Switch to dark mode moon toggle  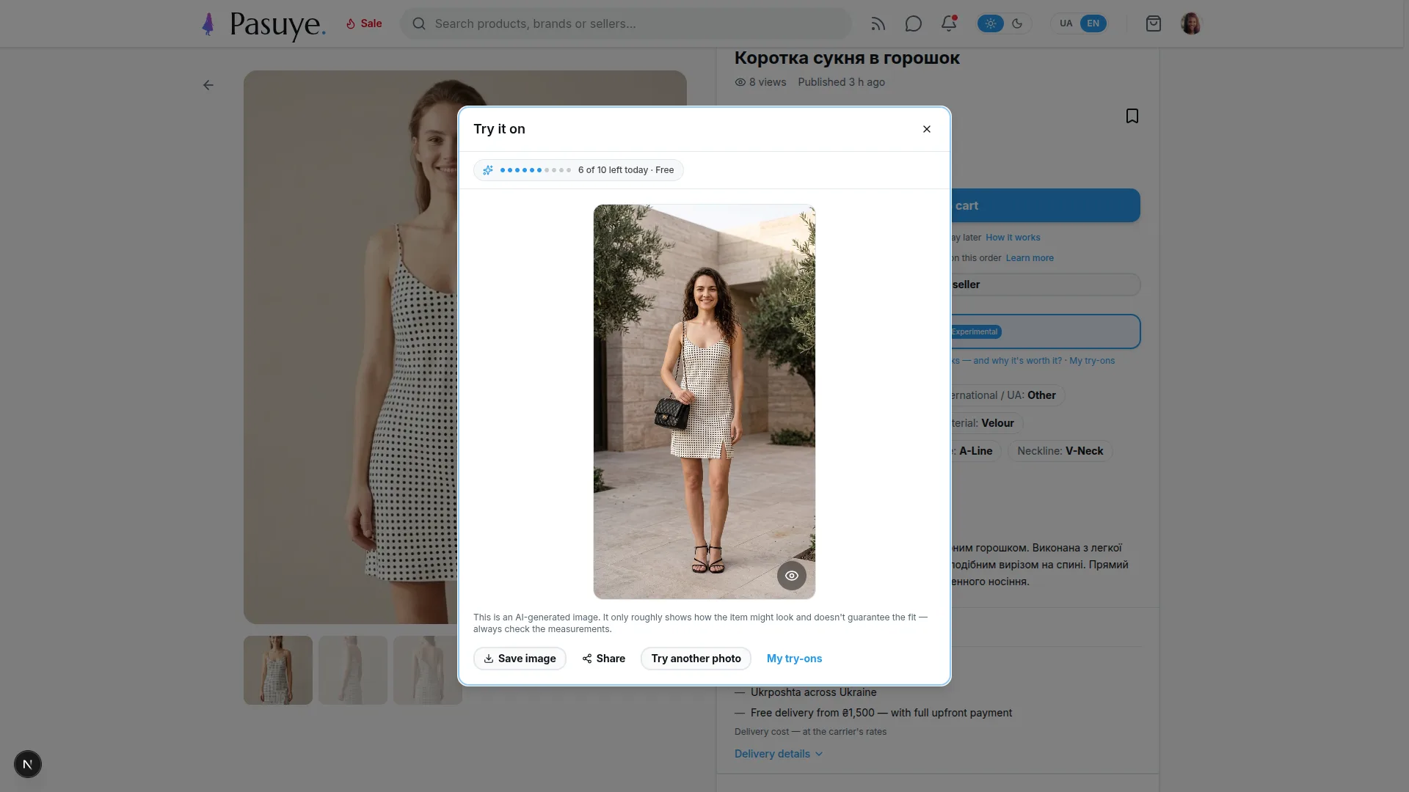(1017, 24)
